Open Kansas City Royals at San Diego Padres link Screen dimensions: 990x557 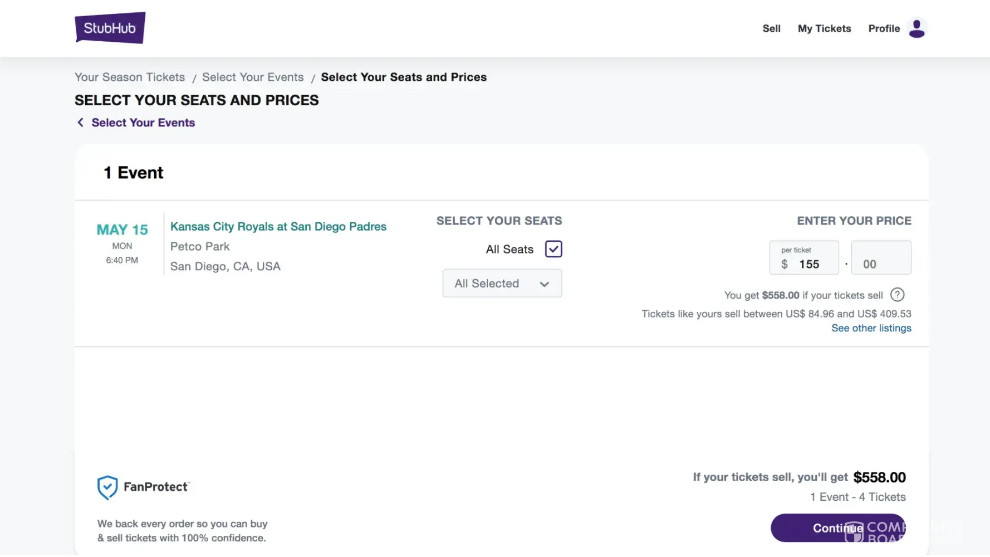click(278, 227)
